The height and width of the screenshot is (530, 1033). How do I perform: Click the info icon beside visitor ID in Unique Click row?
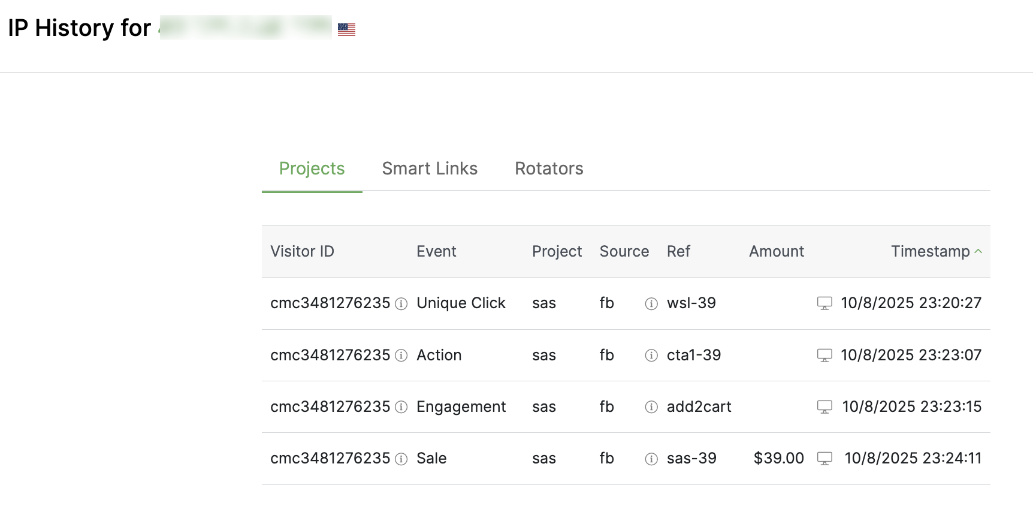point(401,304)
